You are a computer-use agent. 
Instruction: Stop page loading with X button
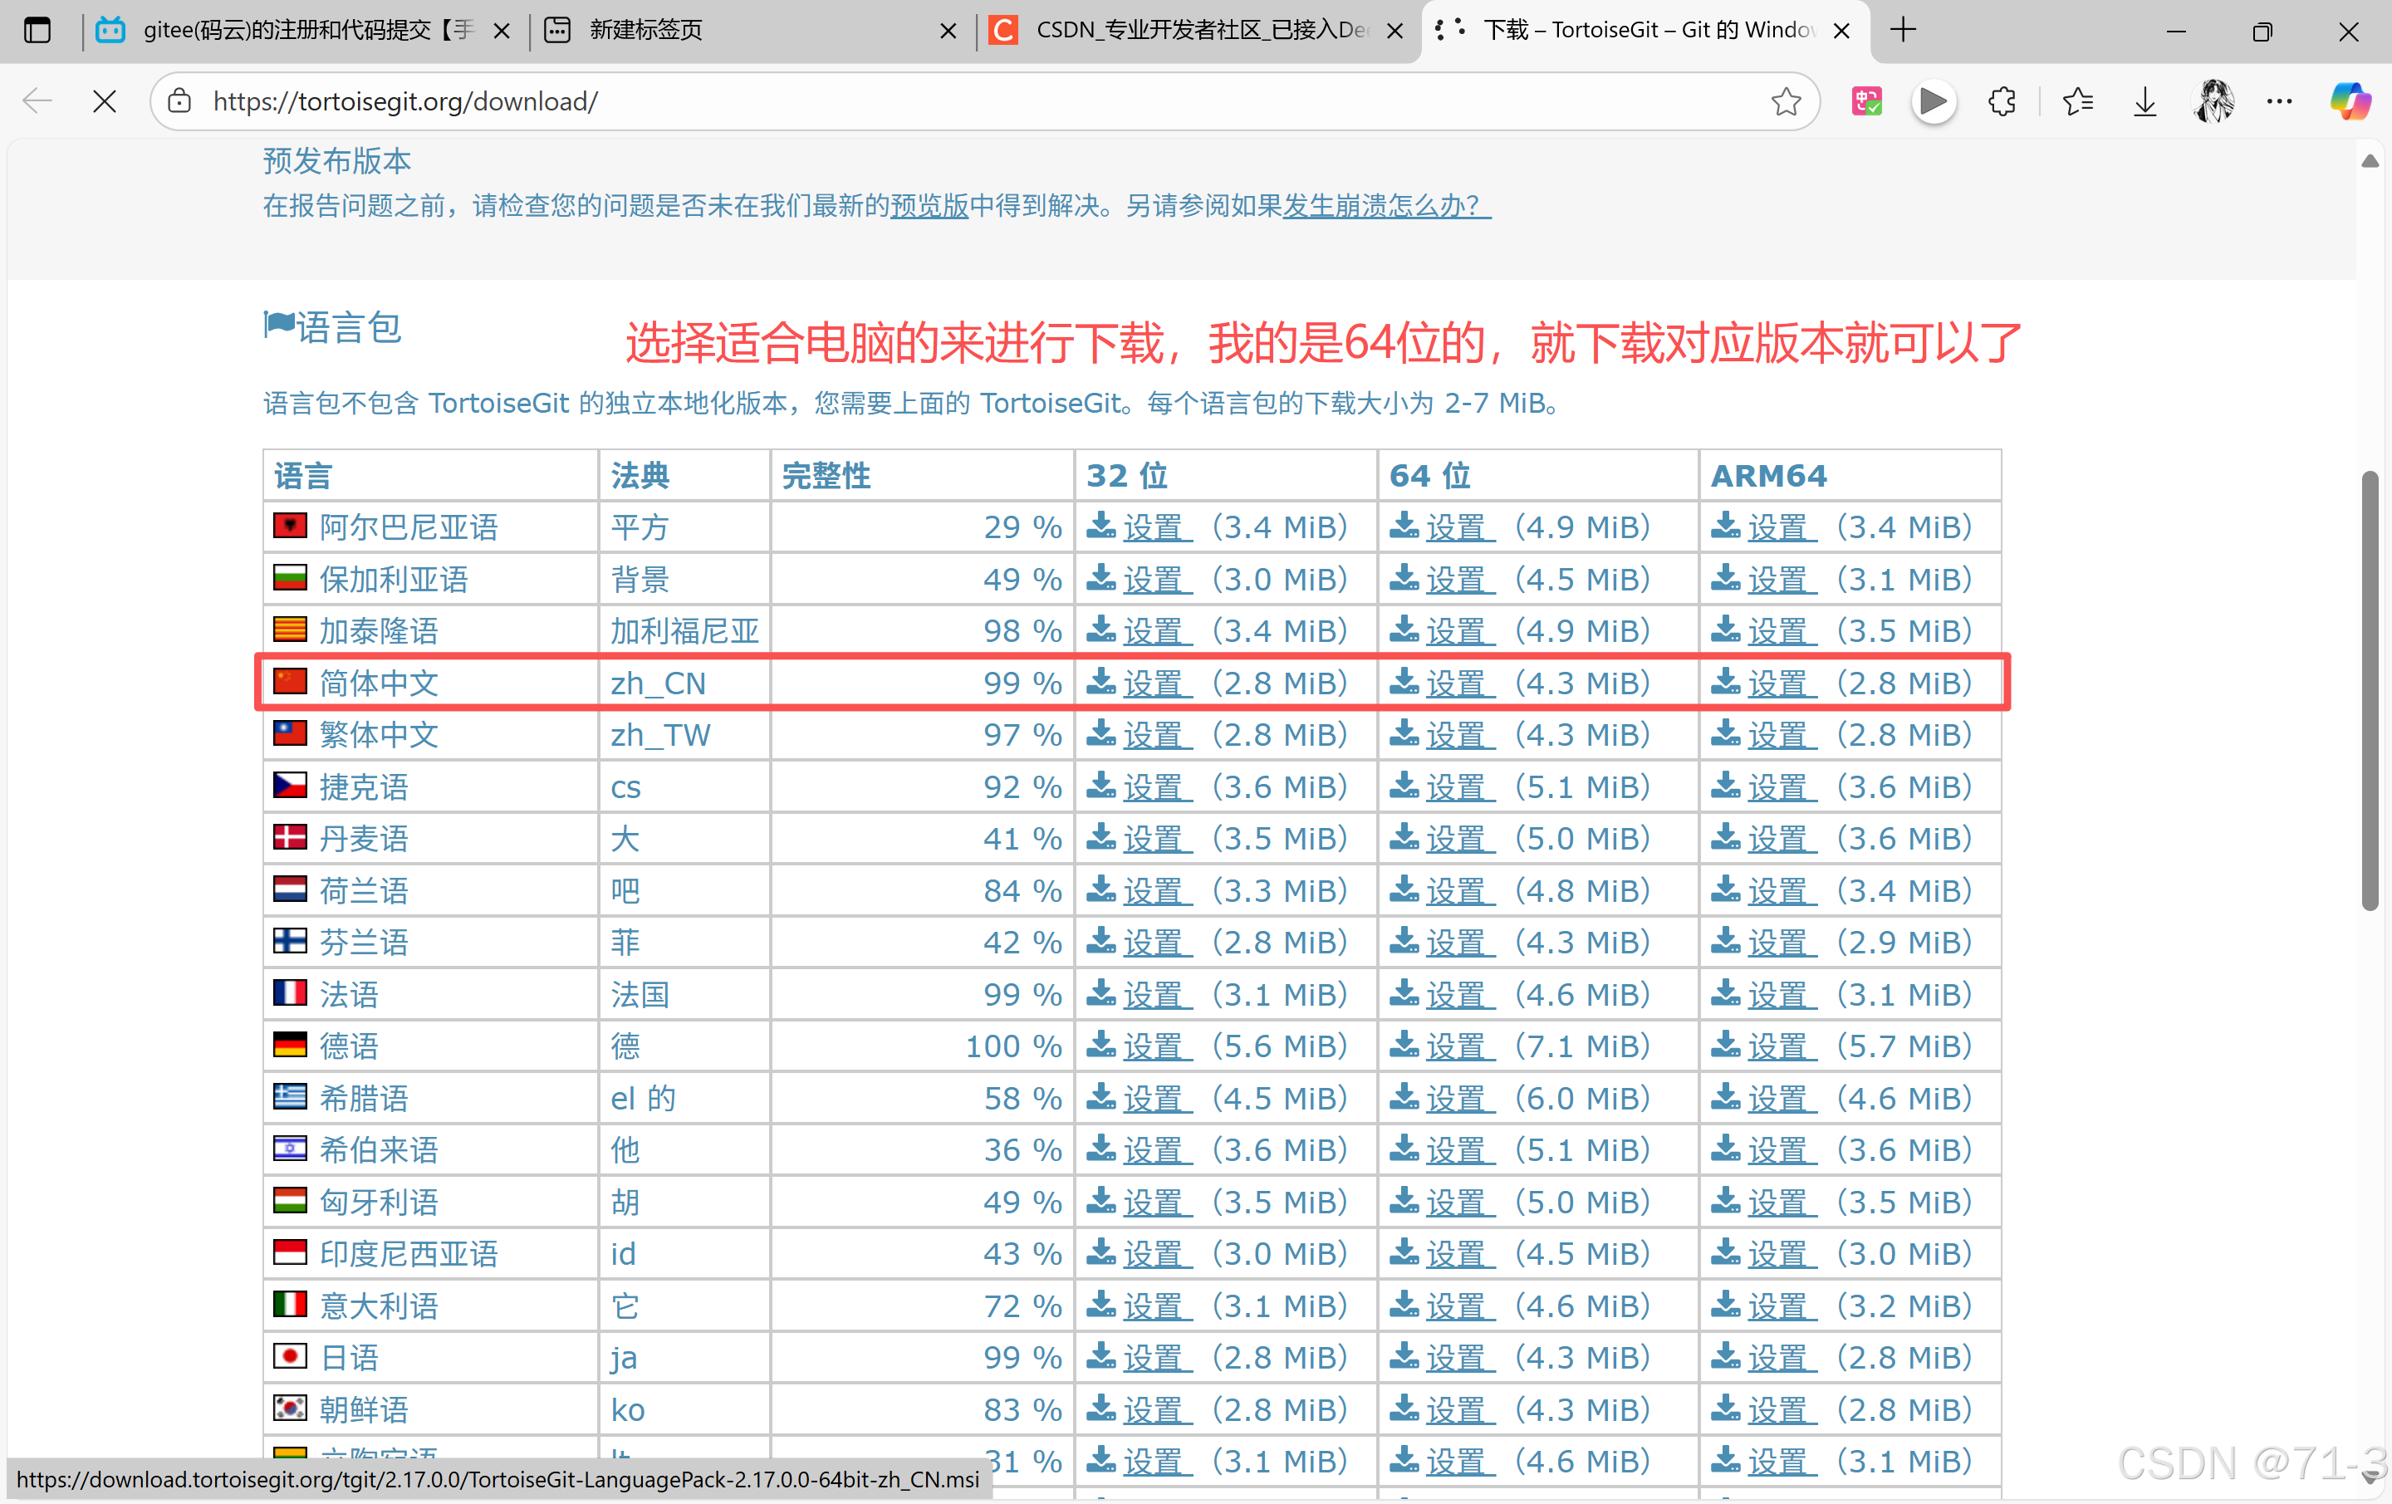[x=105, y=101]
